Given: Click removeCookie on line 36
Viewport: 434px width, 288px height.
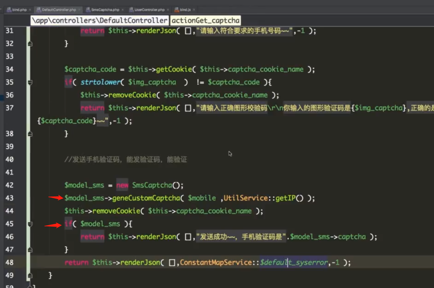Looking at the screenshot, I should tap(132, 95).
